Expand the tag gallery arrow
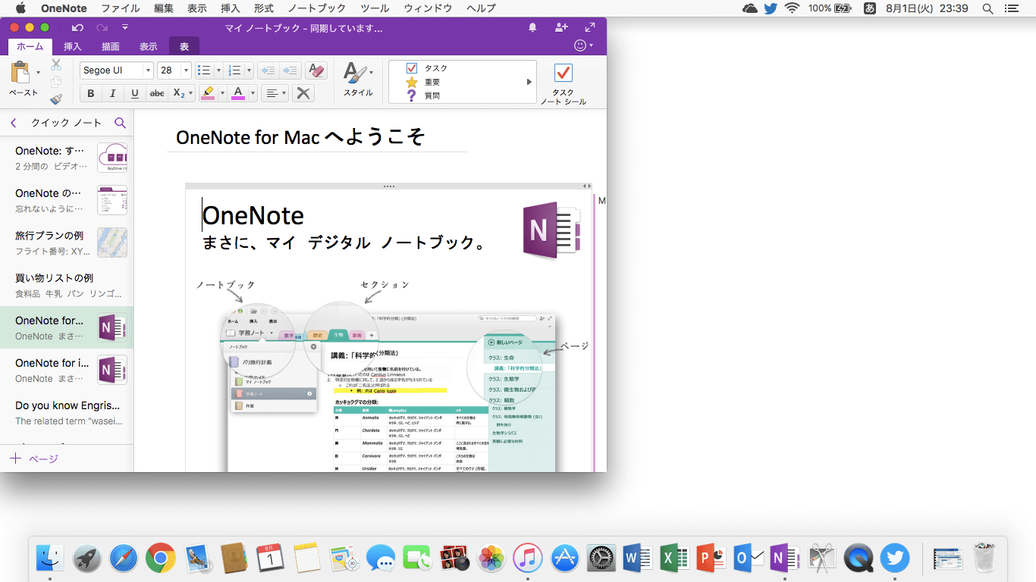The height and width of the screenshot is (582, 1036). click(529, 82)
